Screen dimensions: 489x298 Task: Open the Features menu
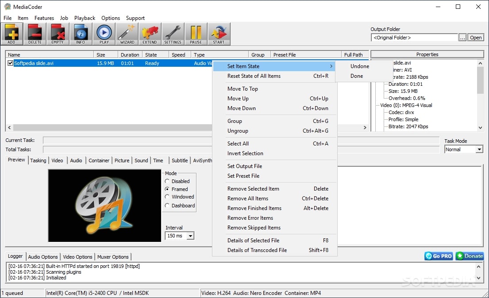click(44, 18)
